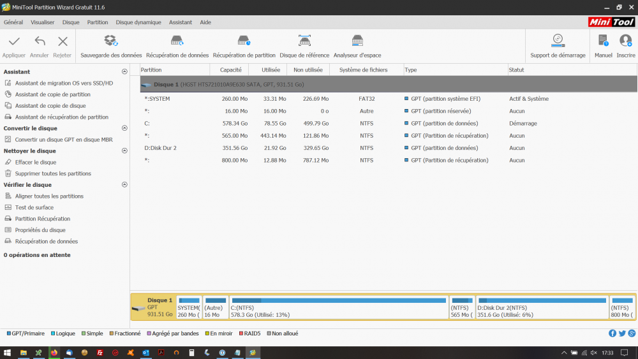Click Convertir un disque GPT en disque MBR
Screen dimensions: 638x359
pos(63,140)
